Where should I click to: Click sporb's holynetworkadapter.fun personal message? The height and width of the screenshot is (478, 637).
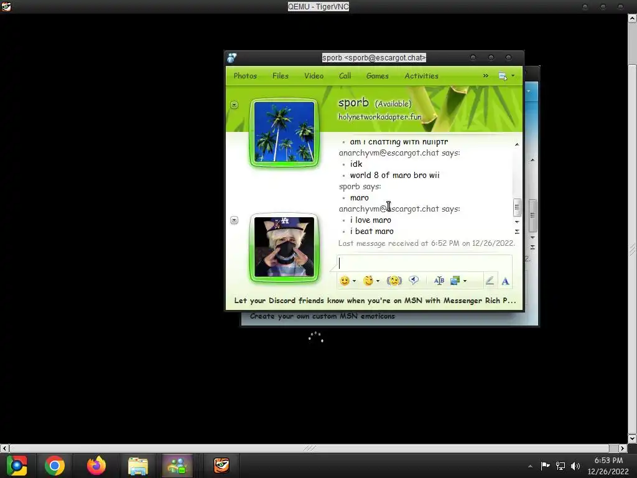click(380, 116)
